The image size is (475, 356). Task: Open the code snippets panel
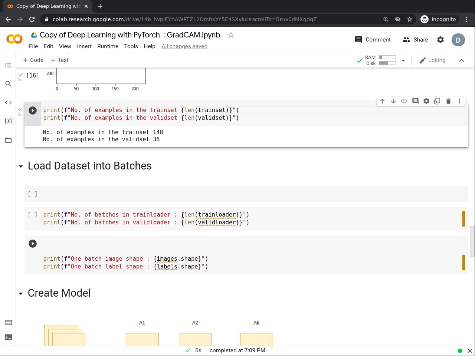click(x=8, y=102)
